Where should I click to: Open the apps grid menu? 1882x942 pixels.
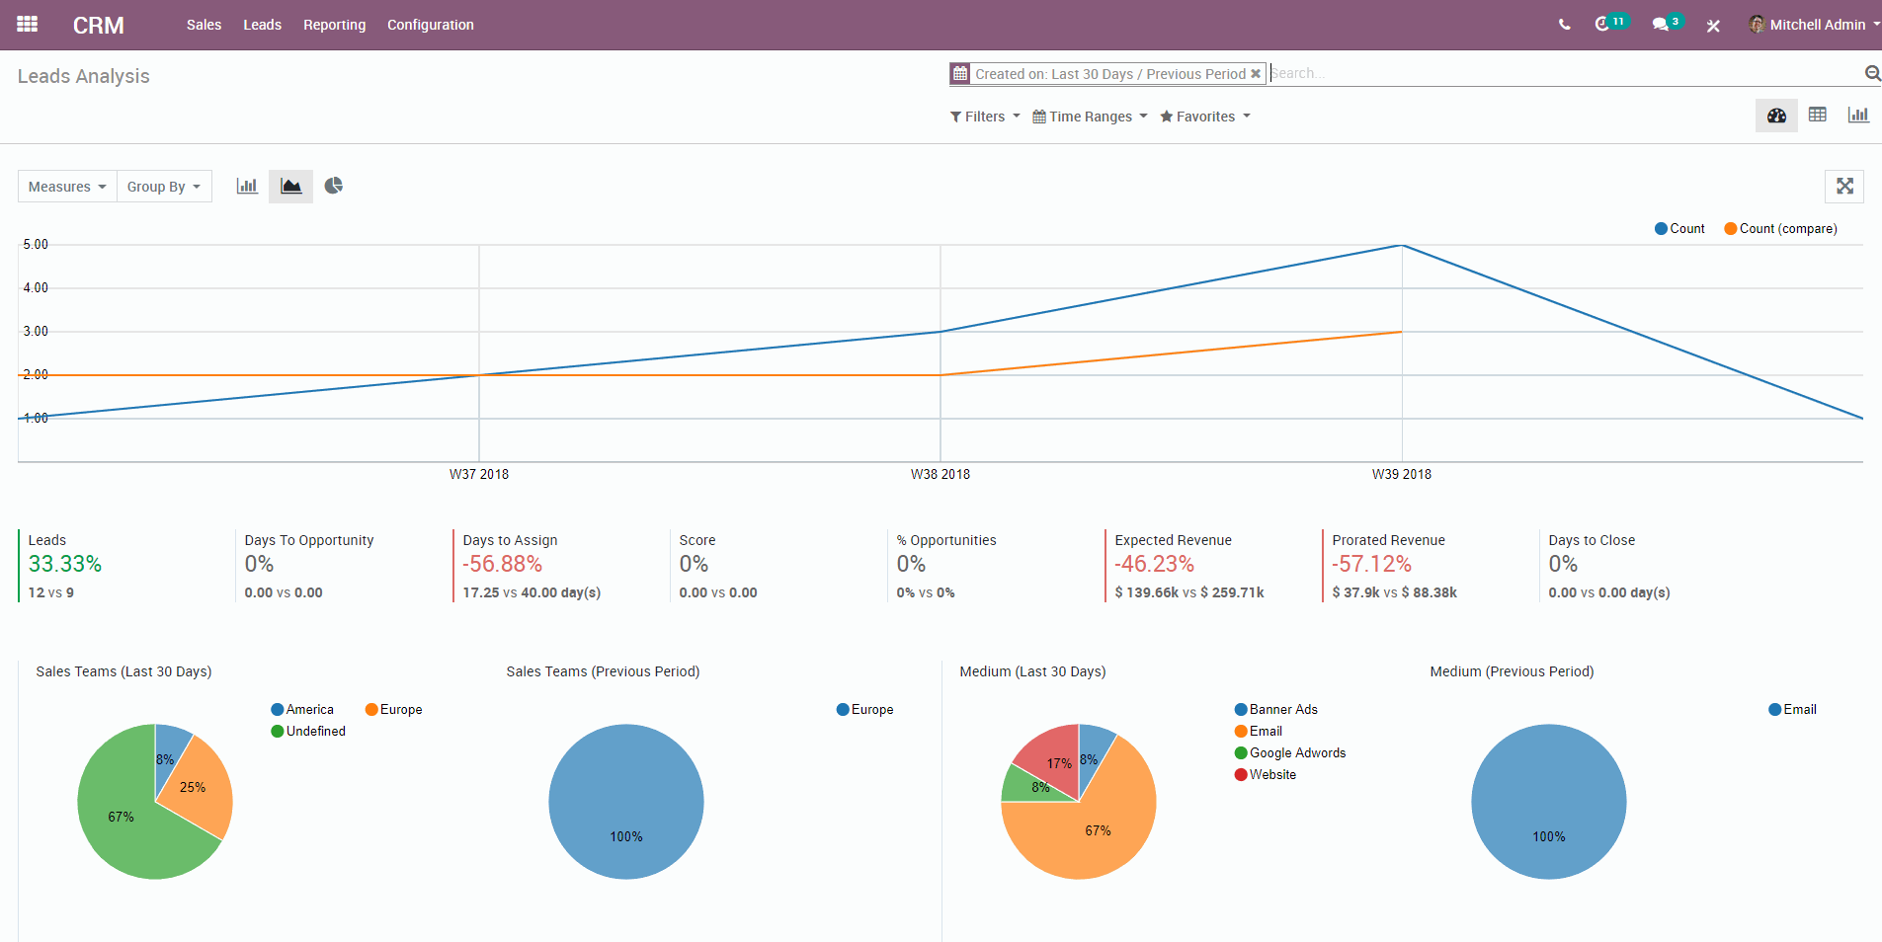pyautogui.click(x=27, y=24)
